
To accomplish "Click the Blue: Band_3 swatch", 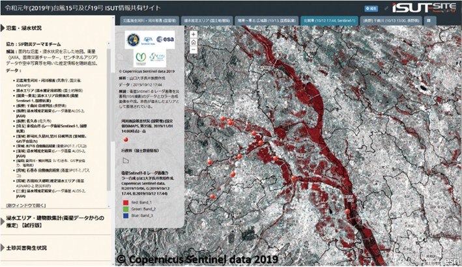I will click(126, 216).
